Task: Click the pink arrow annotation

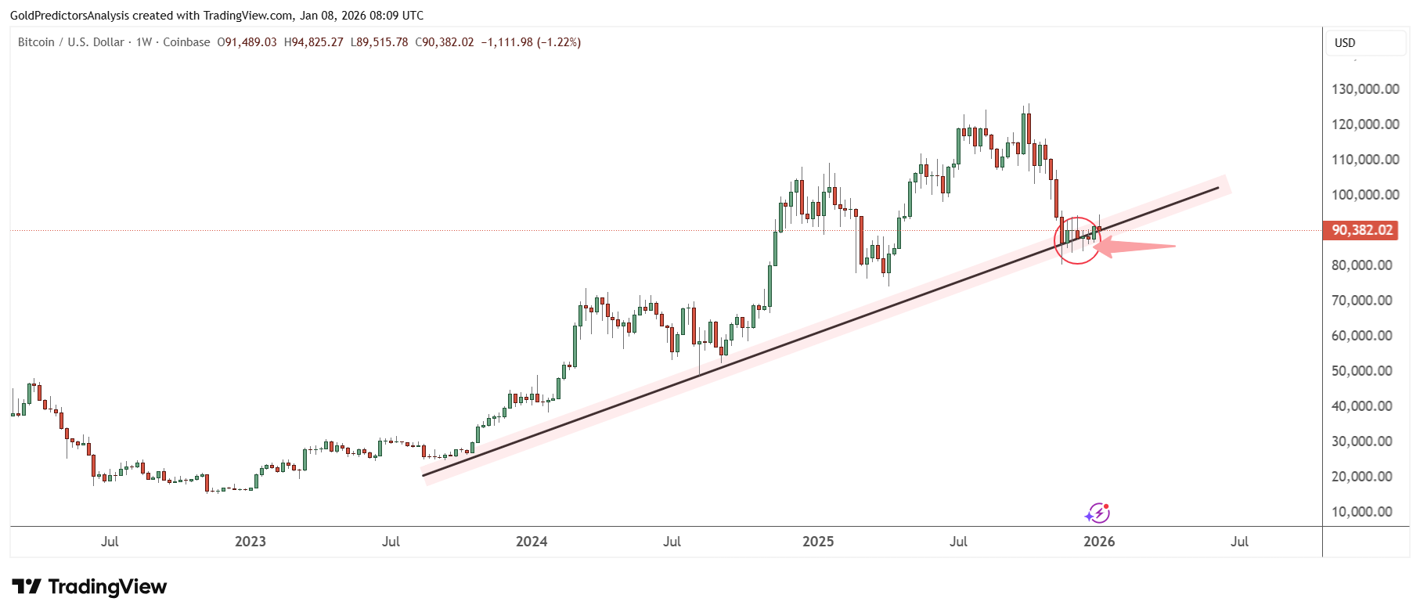Action: click(x=1133, y=247)
